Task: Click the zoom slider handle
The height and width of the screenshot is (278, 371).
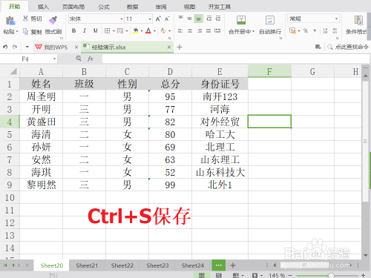Action: [331, 275]
